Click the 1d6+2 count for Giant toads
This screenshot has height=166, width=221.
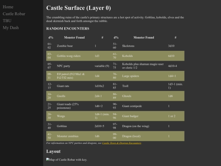tap(99, 106)
